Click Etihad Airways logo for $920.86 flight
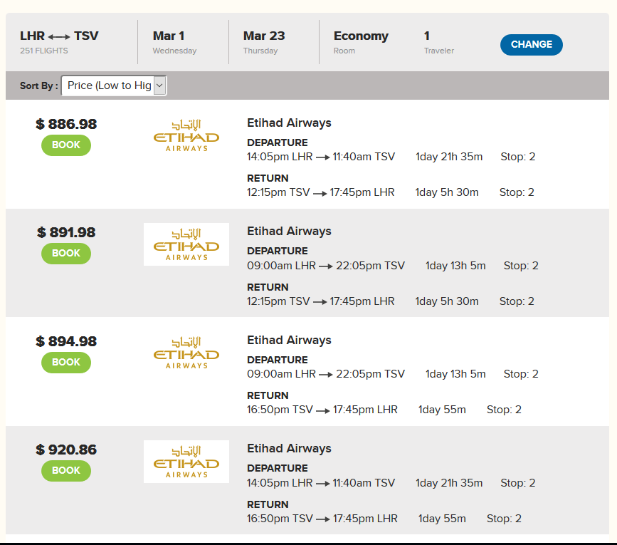Image resolution: width=617 pixels, height=545 pixels. tap(186, 462)
